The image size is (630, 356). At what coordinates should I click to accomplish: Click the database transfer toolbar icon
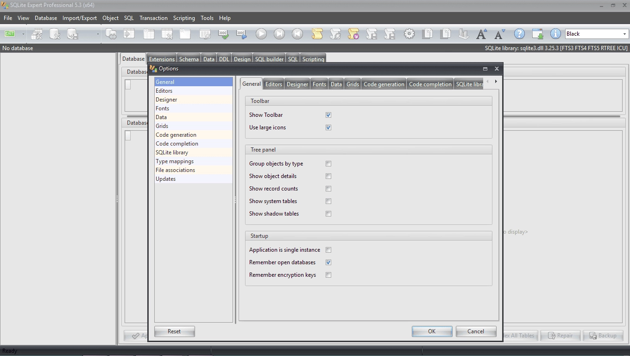[x=111, y=34]
